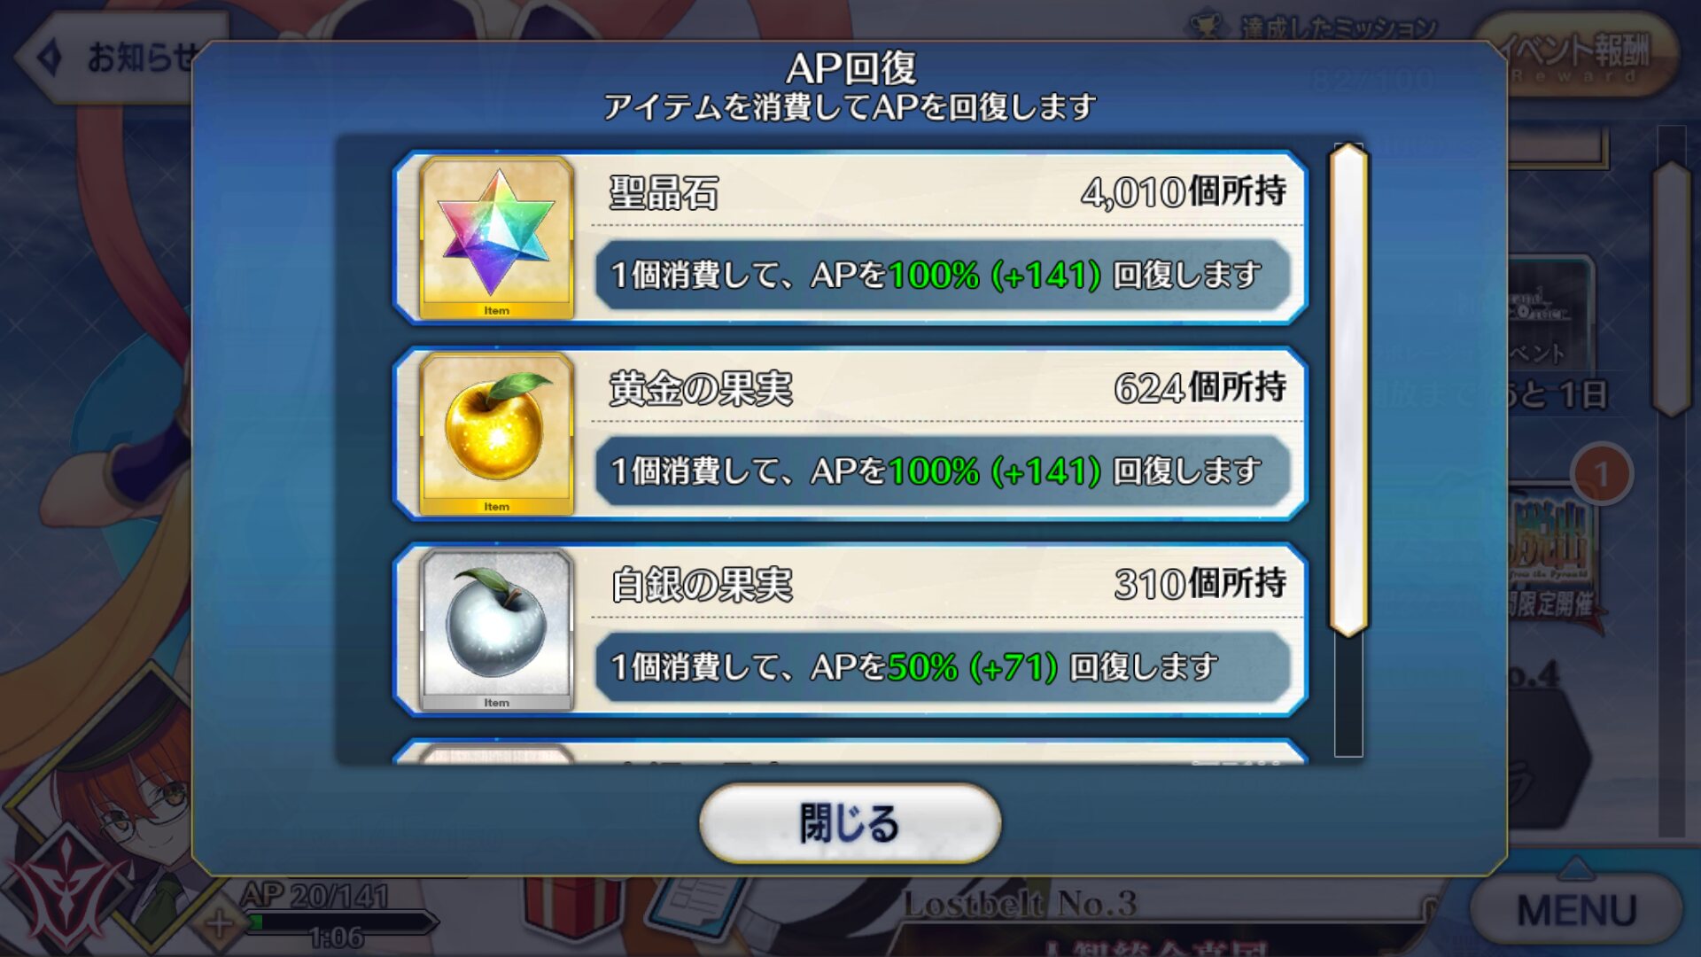Open the MENU button

pos(1576,910)
